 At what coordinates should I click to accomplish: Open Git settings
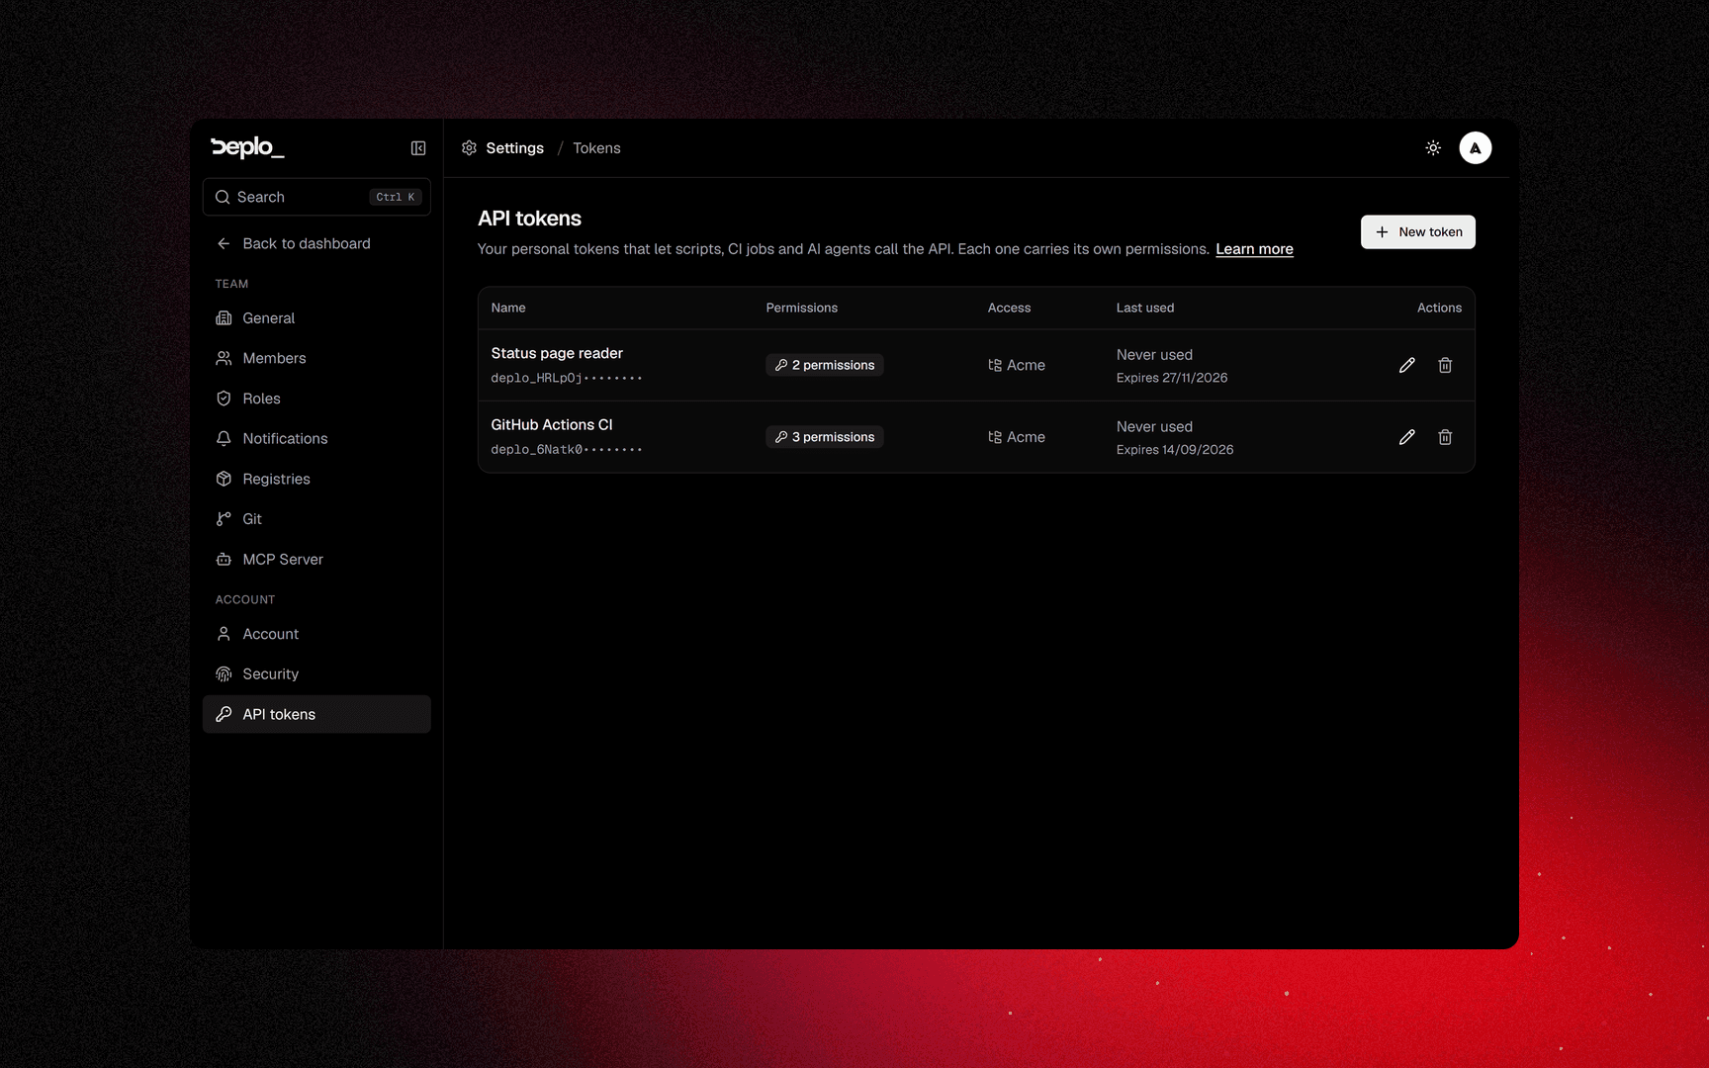316,519
